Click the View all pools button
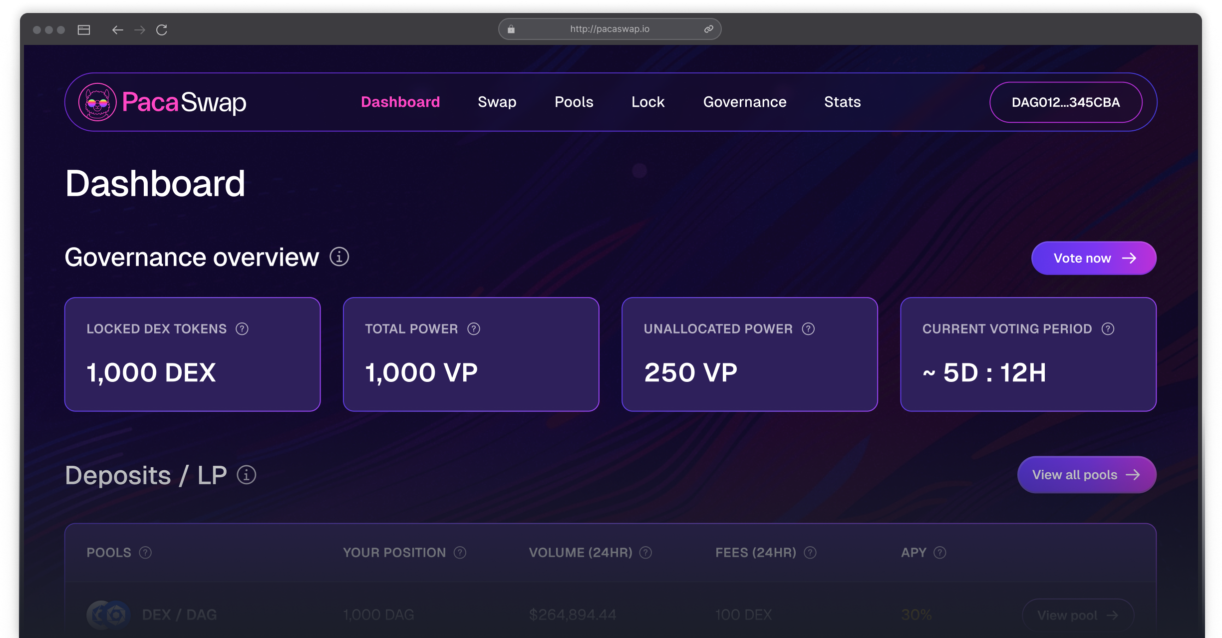1222x638 pixels. [1086, 475]
